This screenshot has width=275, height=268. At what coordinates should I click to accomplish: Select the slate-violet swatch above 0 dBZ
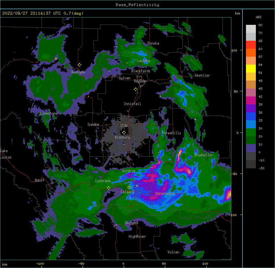click(x=251, y=148)
